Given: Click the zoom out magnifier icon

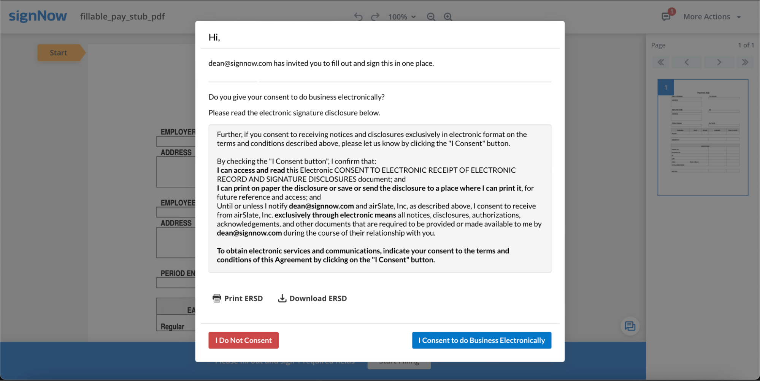Looking at the screenshot, I should (431, 17).
